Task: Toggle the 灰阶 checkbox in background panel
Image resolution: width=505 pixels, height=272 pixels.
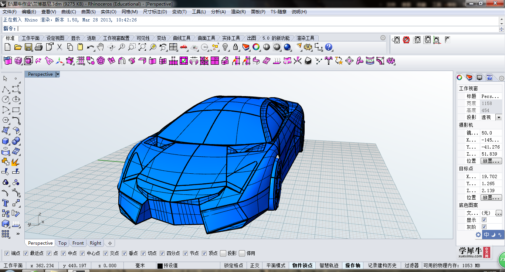Action: (x=484, y=227)
